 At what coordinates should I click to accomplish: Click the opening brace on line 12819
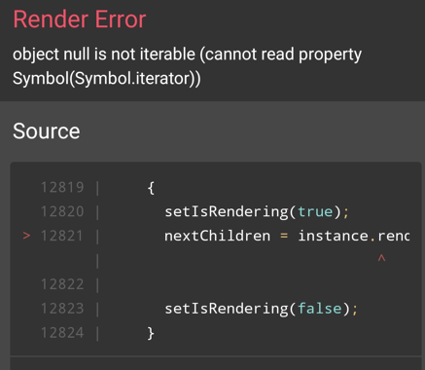(151, 188)
